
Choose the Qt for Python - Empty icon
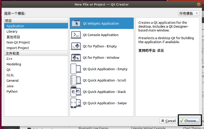click(x=76, y=46)
